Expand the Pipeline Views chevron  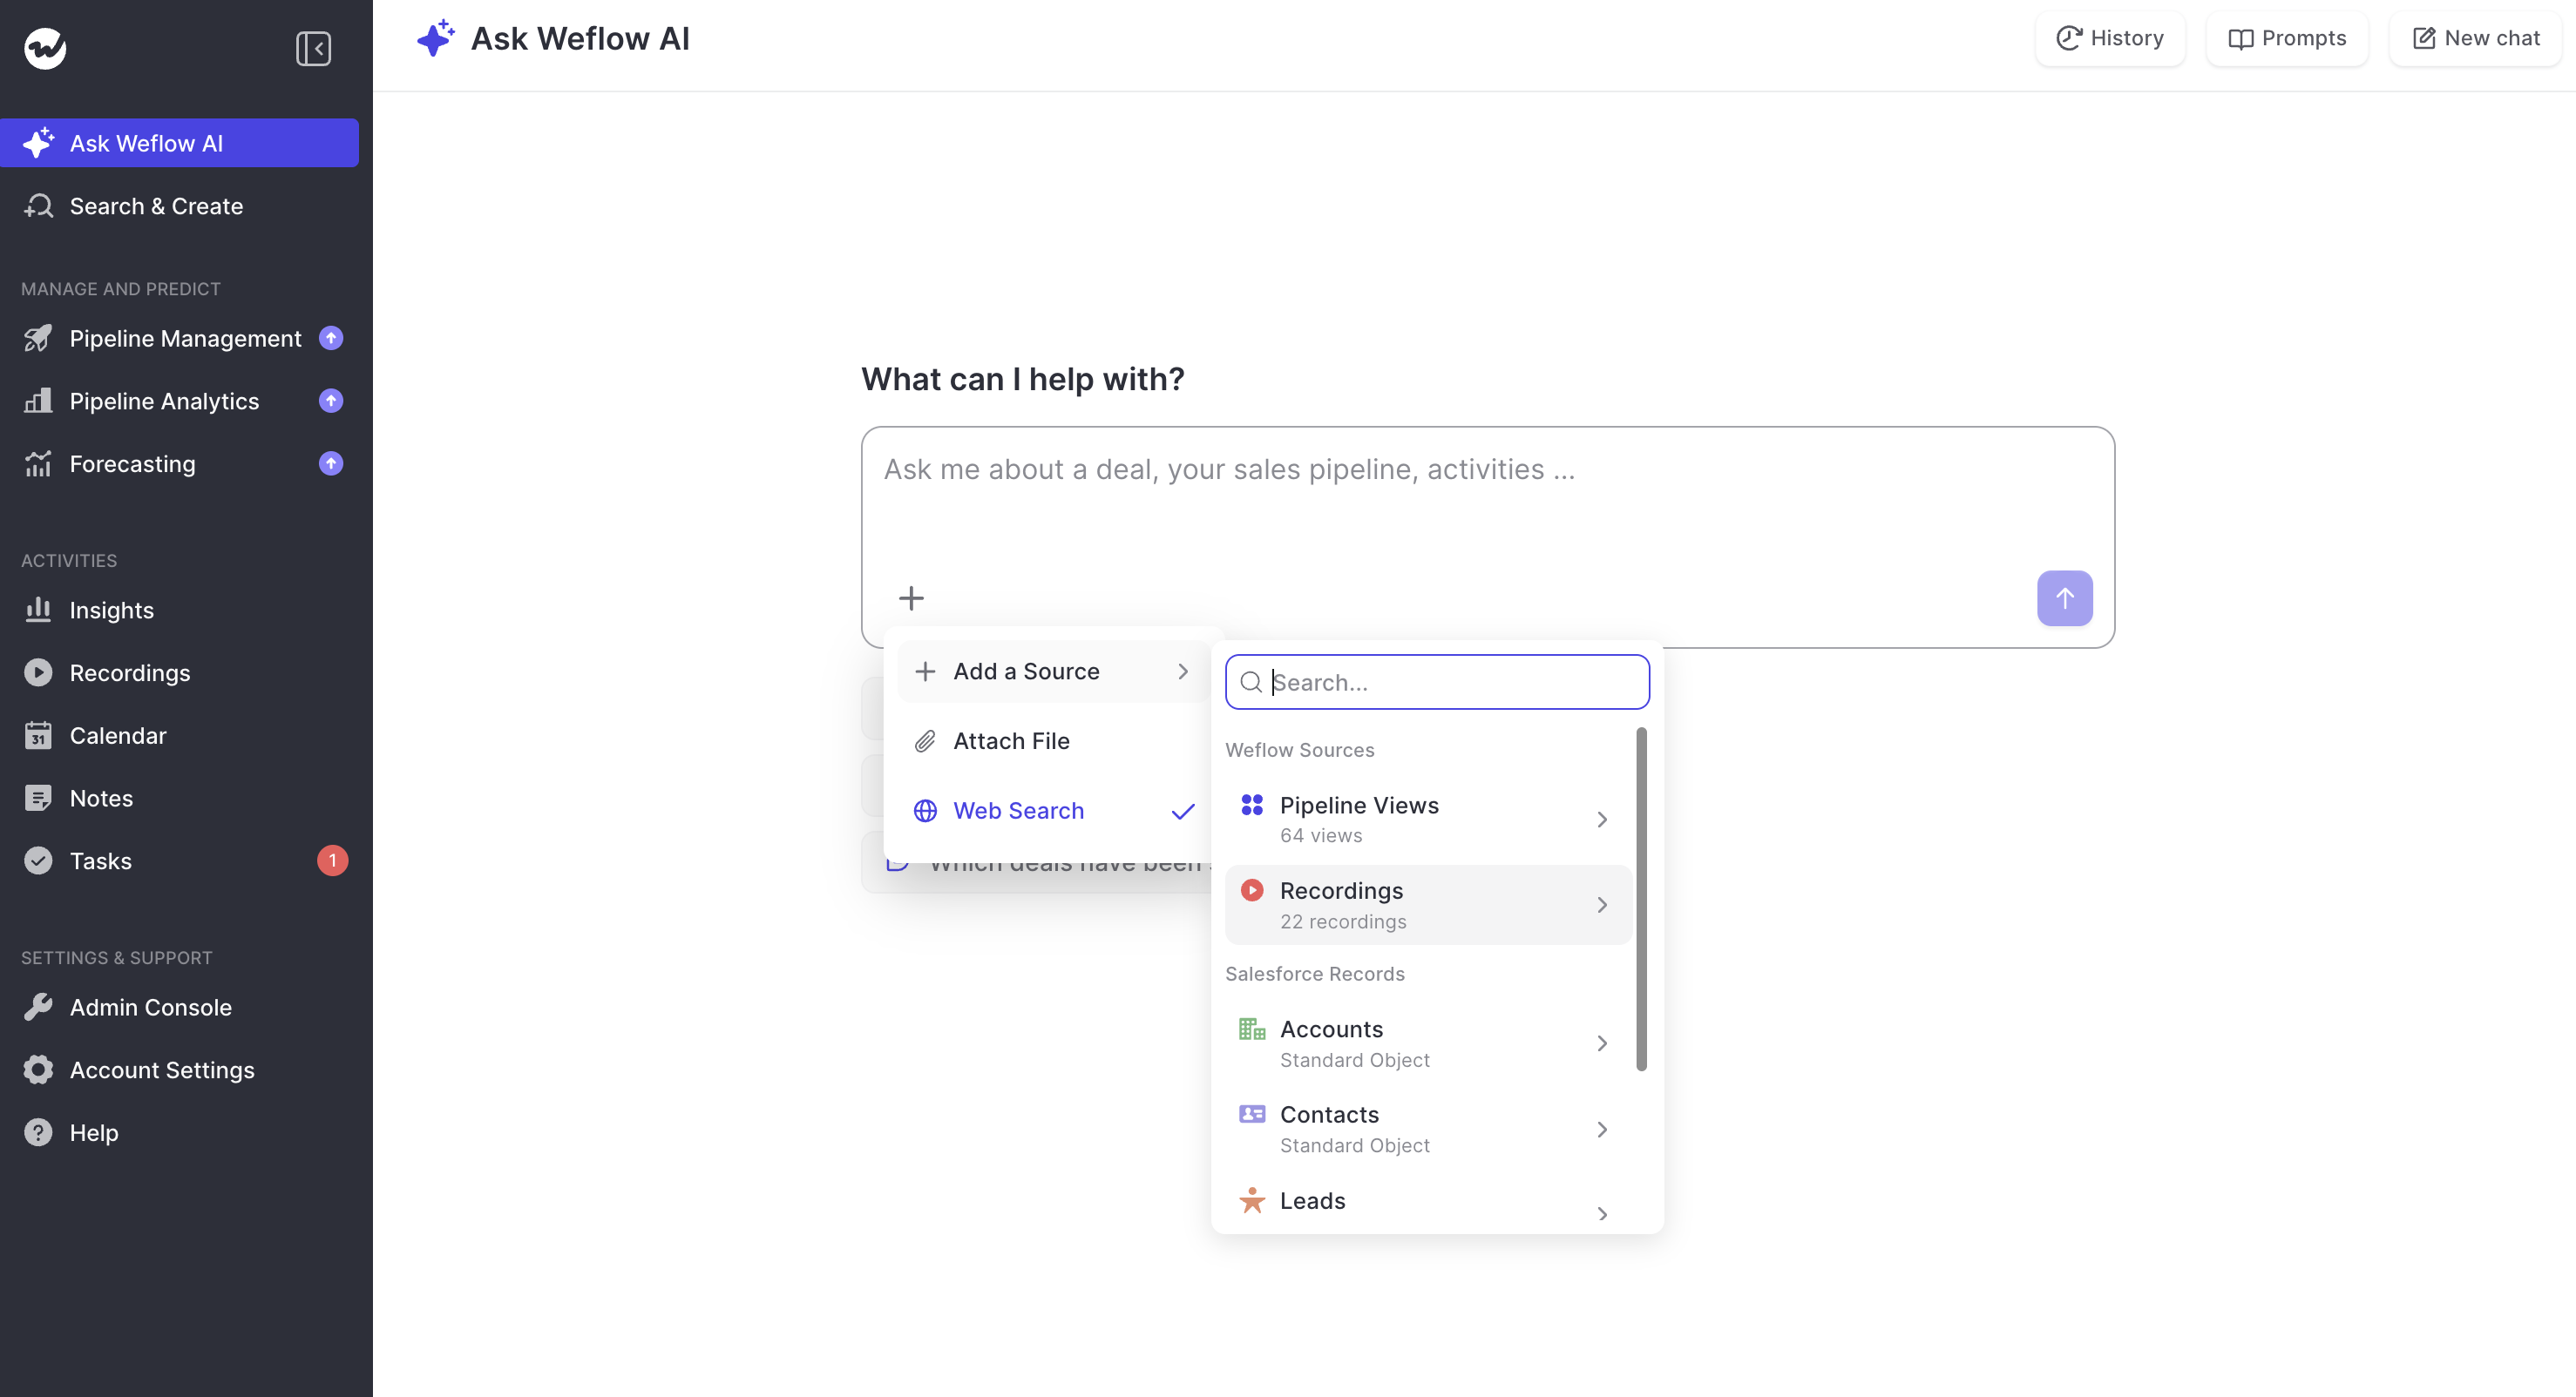(1602, 820)
